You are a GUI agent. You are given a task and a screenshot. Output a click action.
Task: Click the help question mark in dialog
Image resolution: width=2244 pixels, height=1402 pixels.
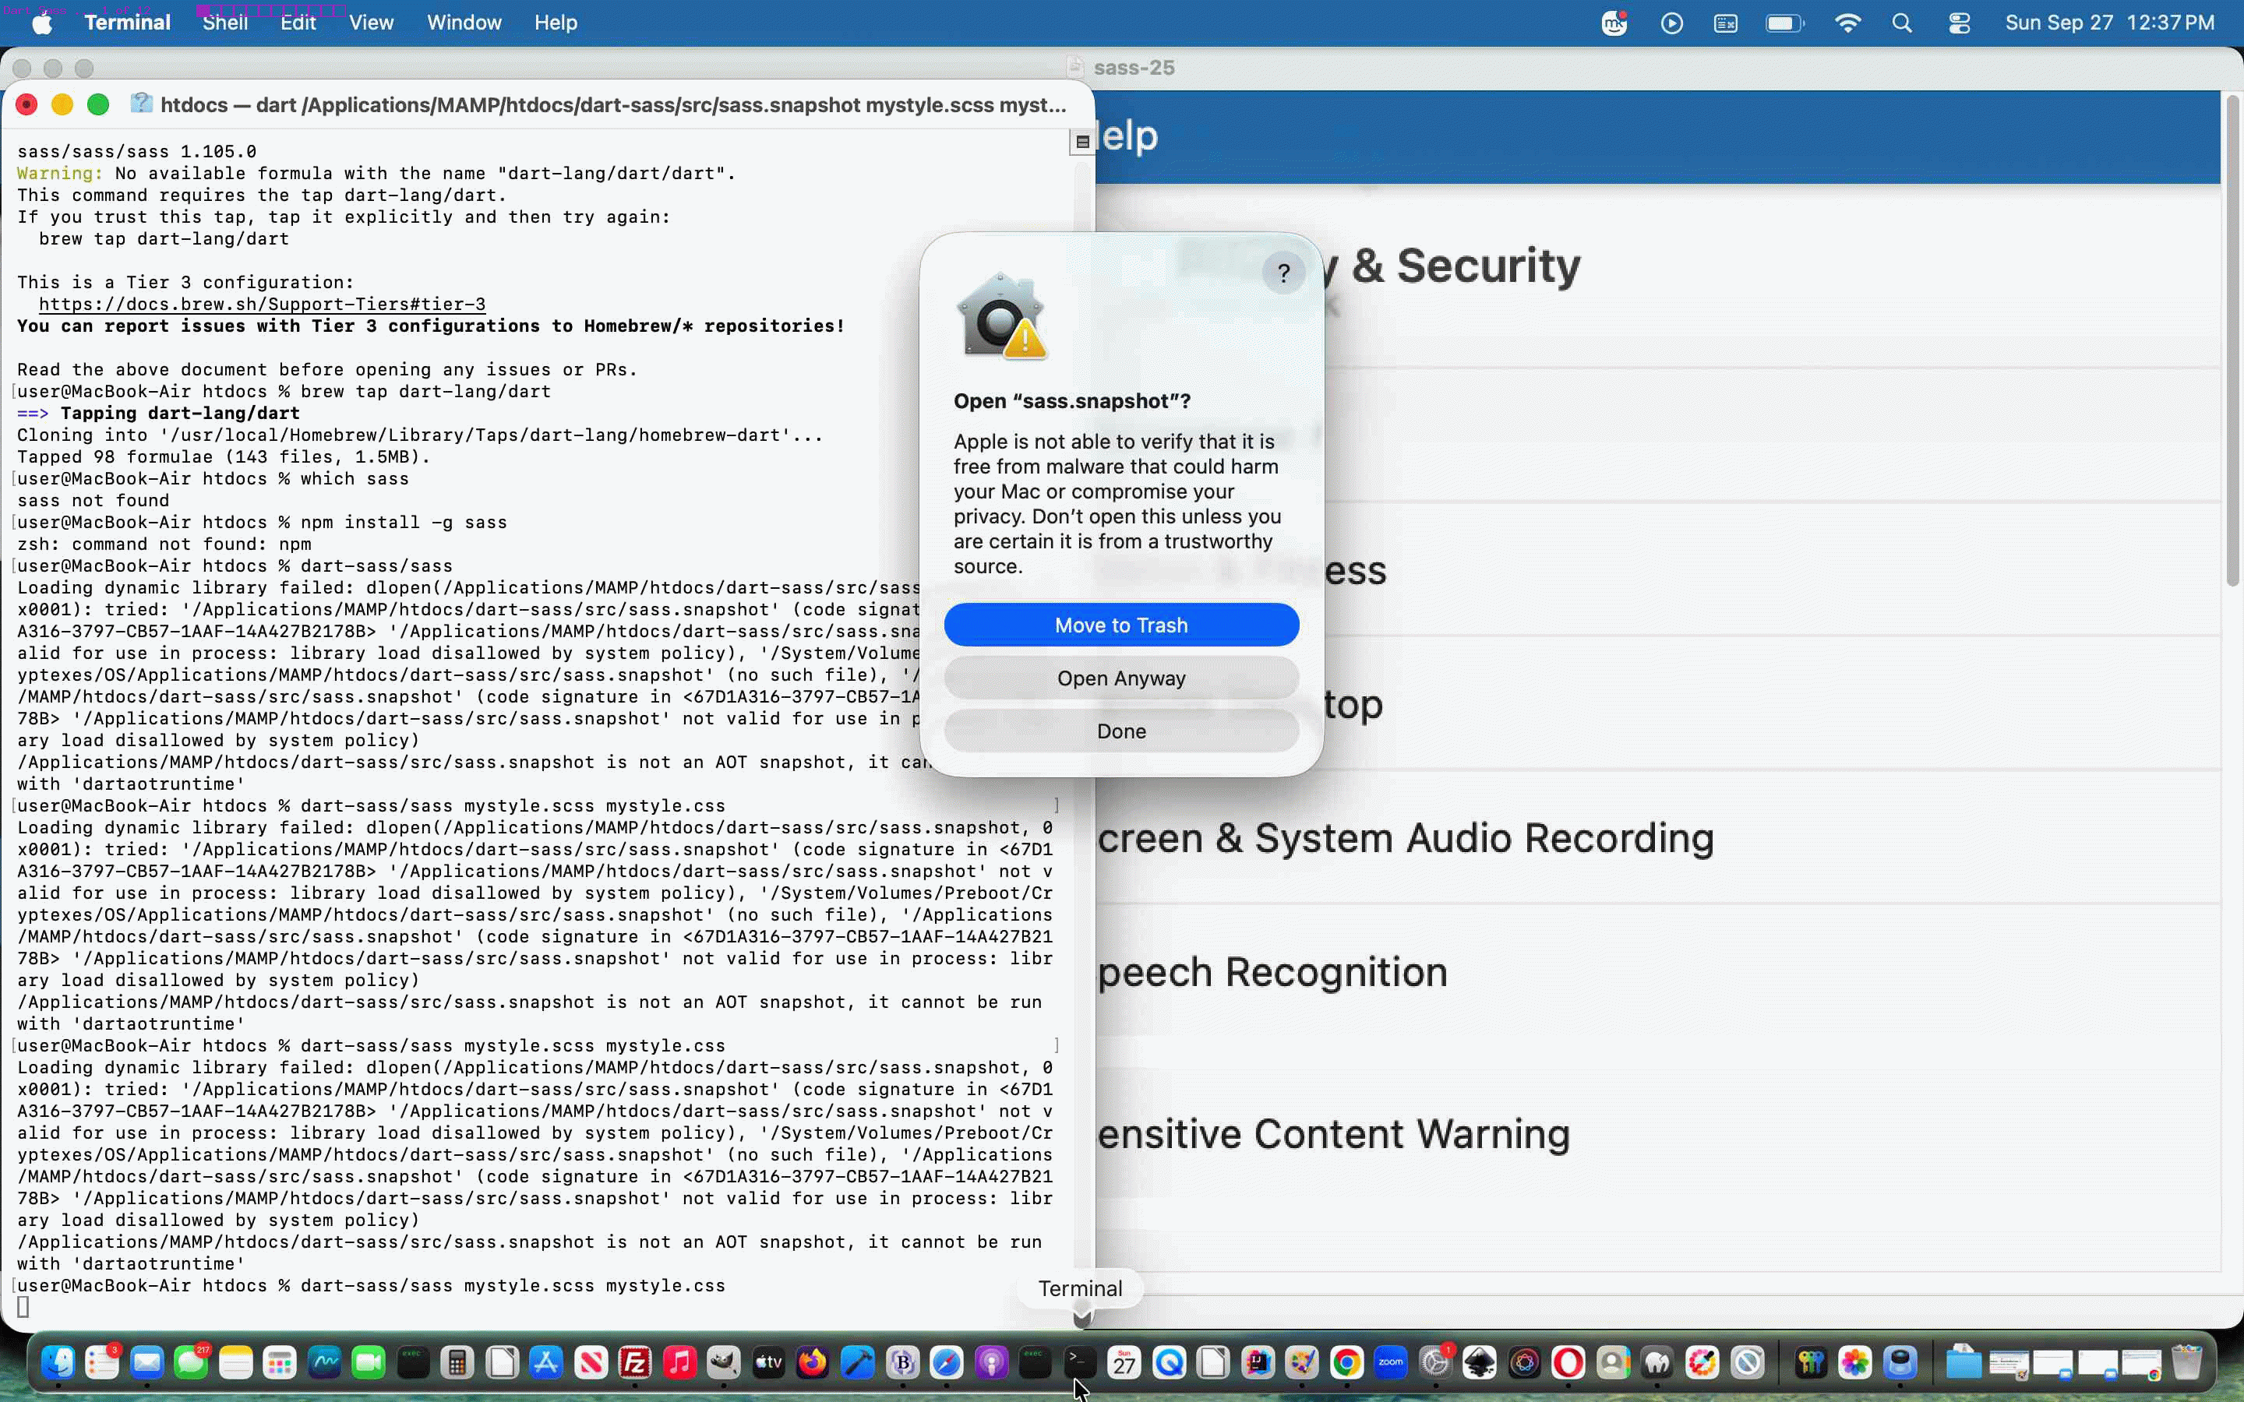1283,273
